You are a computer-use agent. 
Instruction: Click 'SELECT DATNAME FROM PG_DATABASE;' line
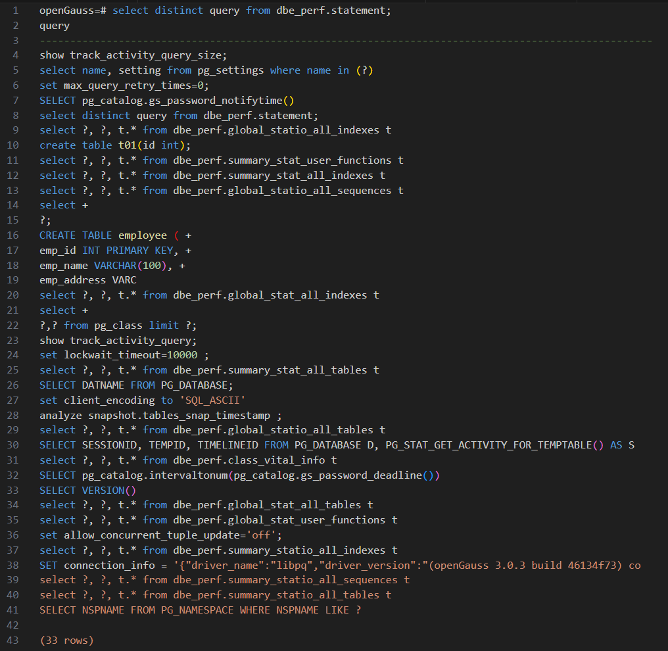pyautogui.click(x=136, y=385)
